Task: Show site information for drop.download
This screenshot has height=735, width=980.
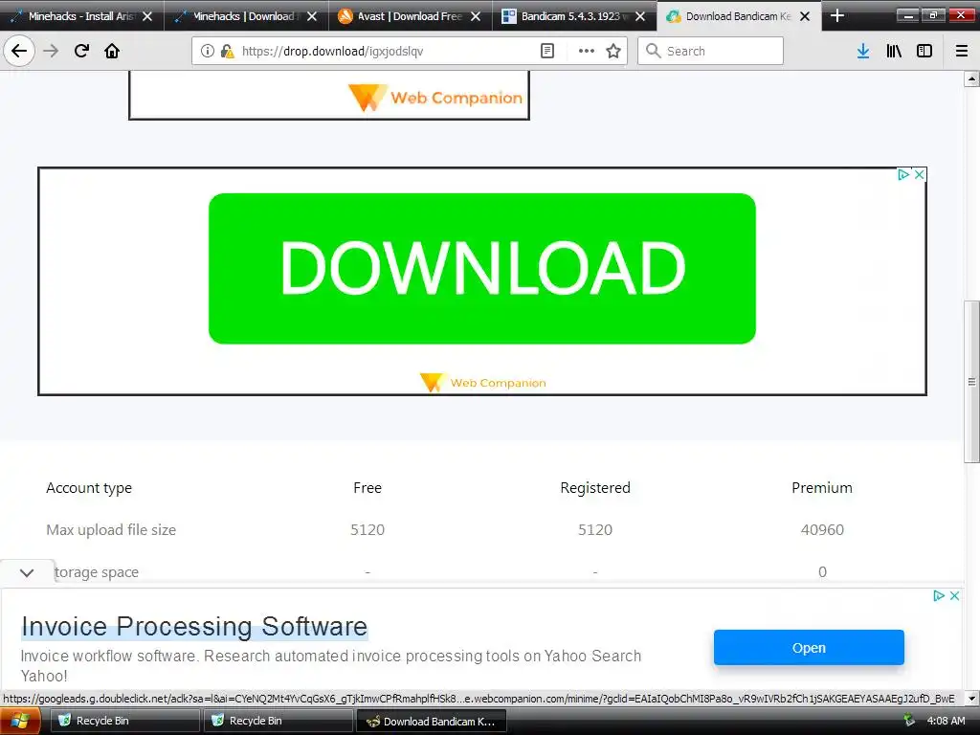Action: [207, 51]
